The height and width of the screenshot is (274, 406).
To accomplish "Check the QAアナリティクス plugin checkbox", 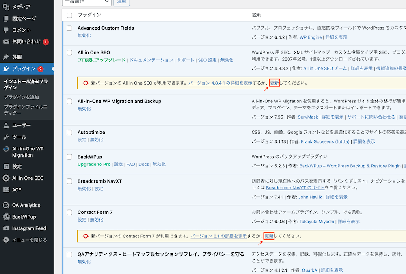I will [69, 254].
